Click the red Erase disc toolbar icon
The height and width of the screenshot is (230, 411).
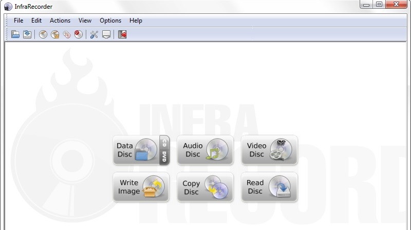click(78, 34)
